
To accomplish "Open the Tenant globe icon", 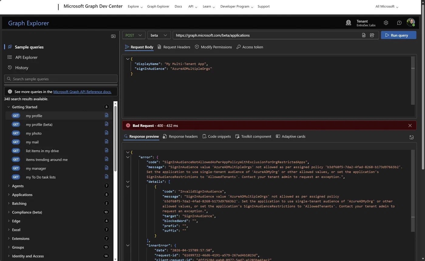I will point(348,23).
